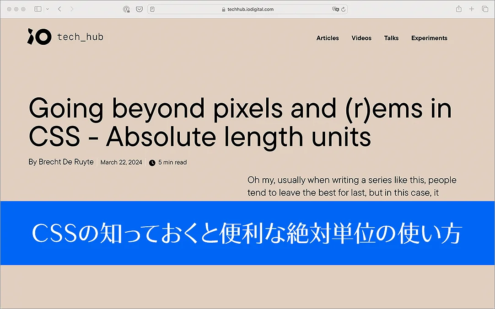Viewport: 495px width, 309px height.
Task: Reload the page with refresh icon
Action: [x=343, y=9]
